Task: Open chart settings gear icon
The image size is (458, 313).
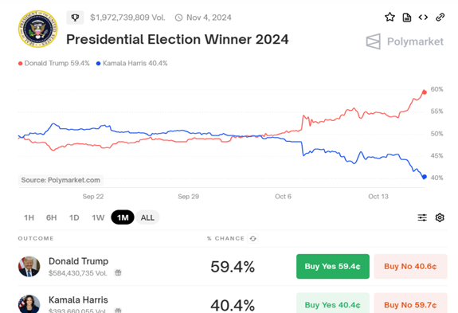Action: [440, 217]
